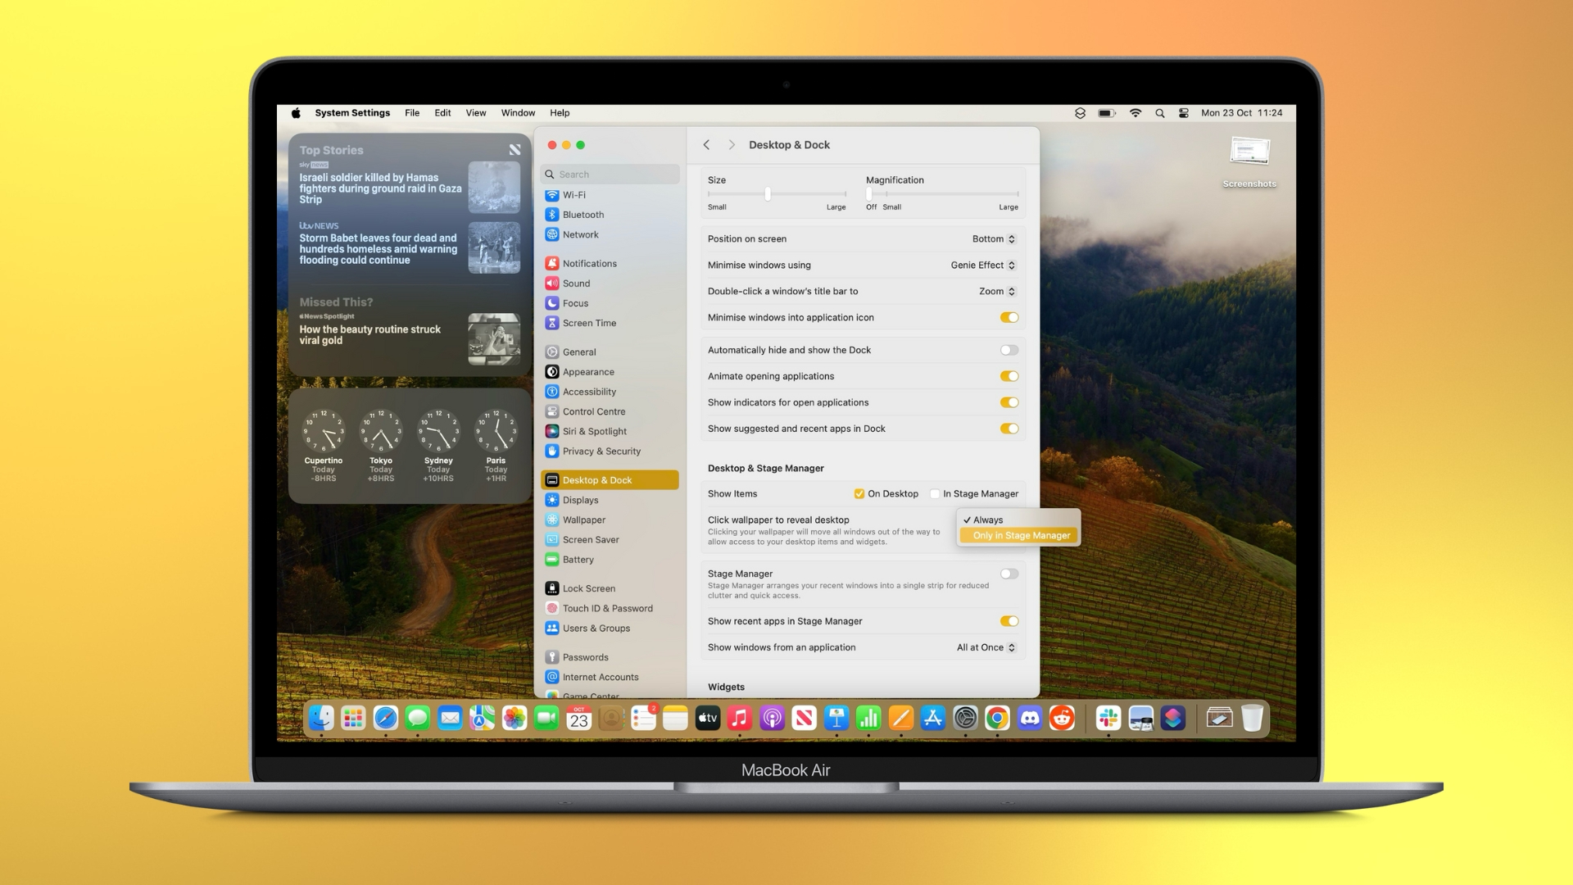Go back in System Settings
1573x885 pixels.
[706, 145]
